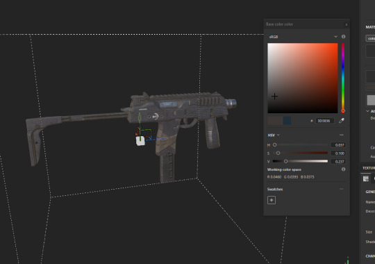Screen dimensions: 375x264
Task: Open the HSV section options menu
Action: click(342, 135)
